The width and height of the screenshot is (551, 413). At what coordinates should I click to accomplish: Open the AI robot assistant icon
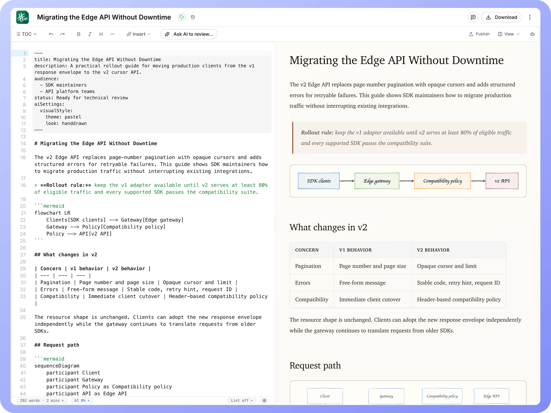[532, 34]
